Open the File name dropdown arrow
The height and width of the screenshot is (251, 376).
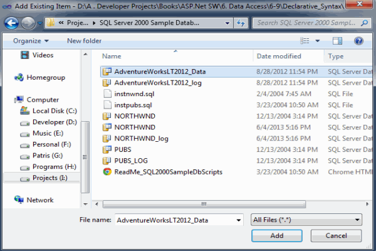(238, 220)
